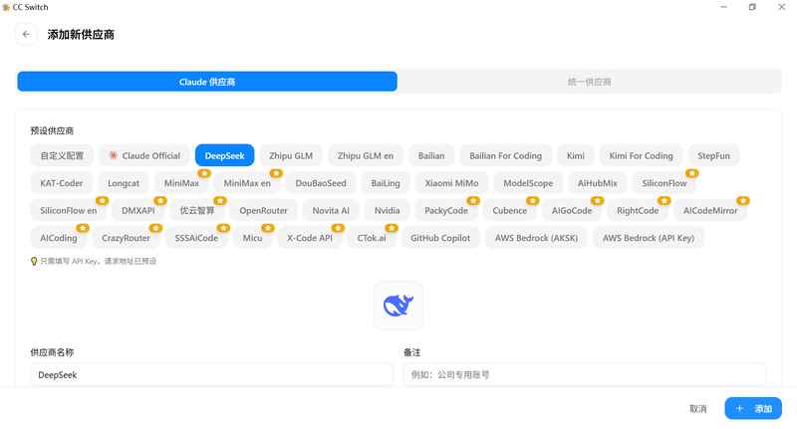
Task: Click the star badge on CrazyRouter
Action: coord(155,229)
